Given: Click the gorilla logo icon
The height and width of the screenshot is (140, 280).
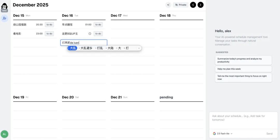Looking at the screenshot, I should [4, 6].
